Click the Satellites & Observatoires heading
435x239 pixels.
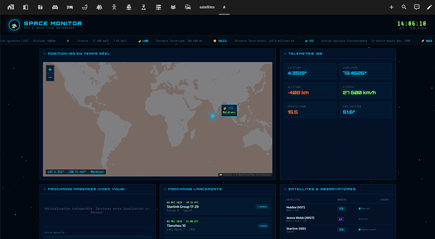tap(322, 189)
